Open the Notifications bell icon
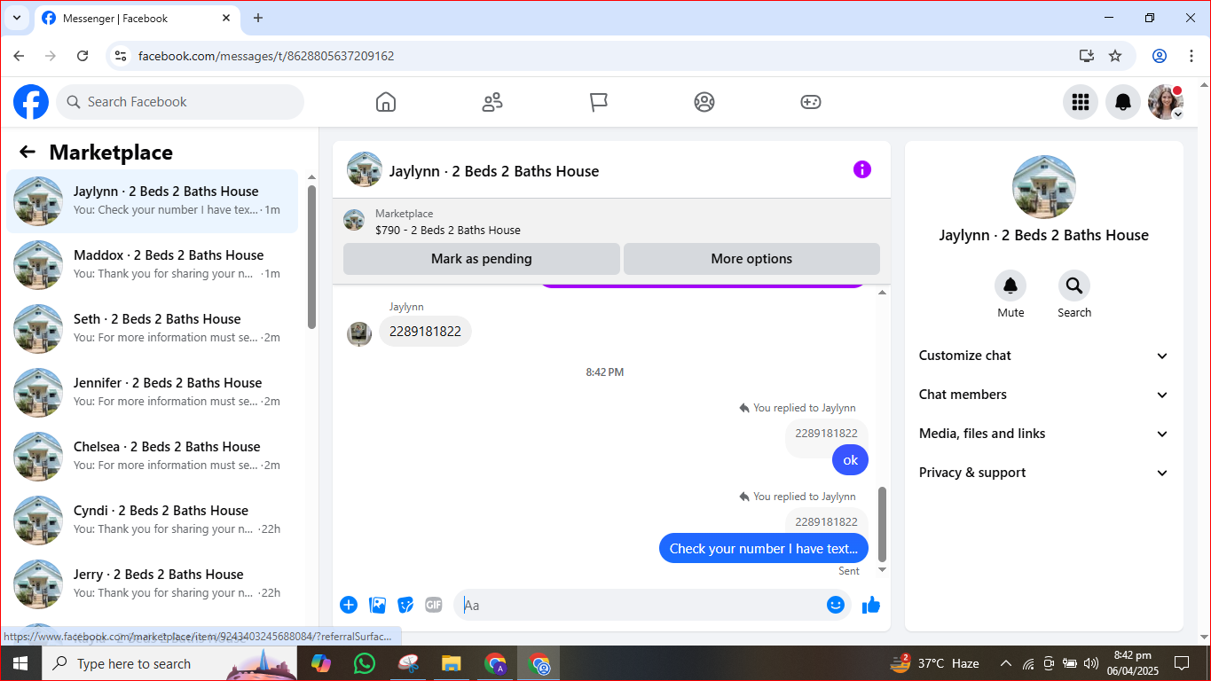 (x=1123, y=102)
